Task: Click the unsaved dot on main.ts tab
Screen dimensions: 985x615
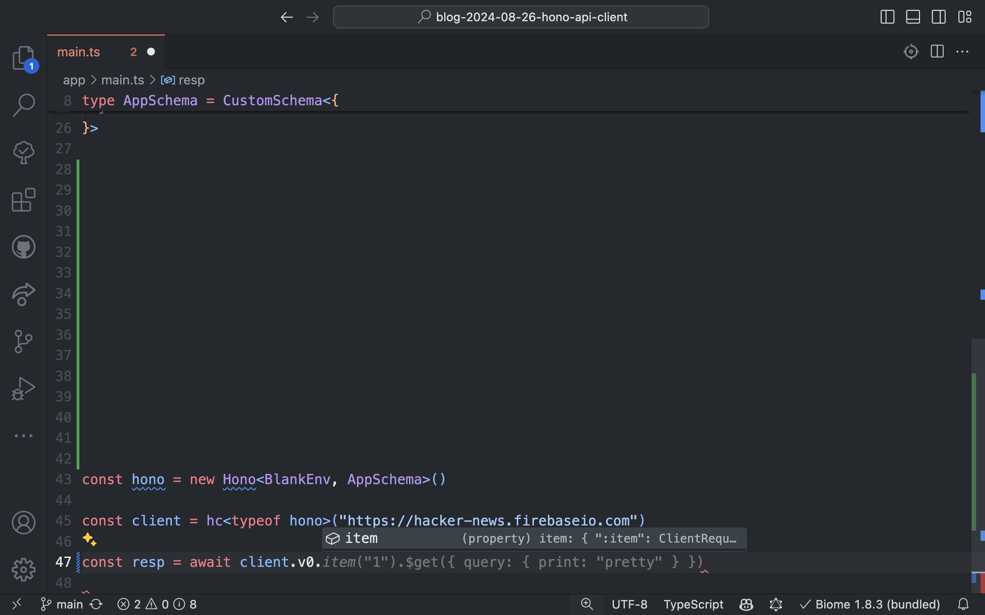Action: [151, 52]
